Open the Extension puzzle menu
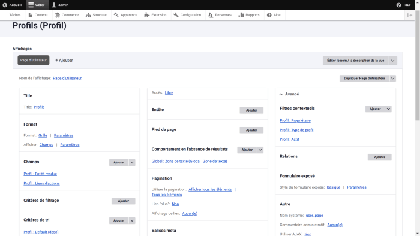Viewport: 420px width, 236px height. click(x=155, y=15)
